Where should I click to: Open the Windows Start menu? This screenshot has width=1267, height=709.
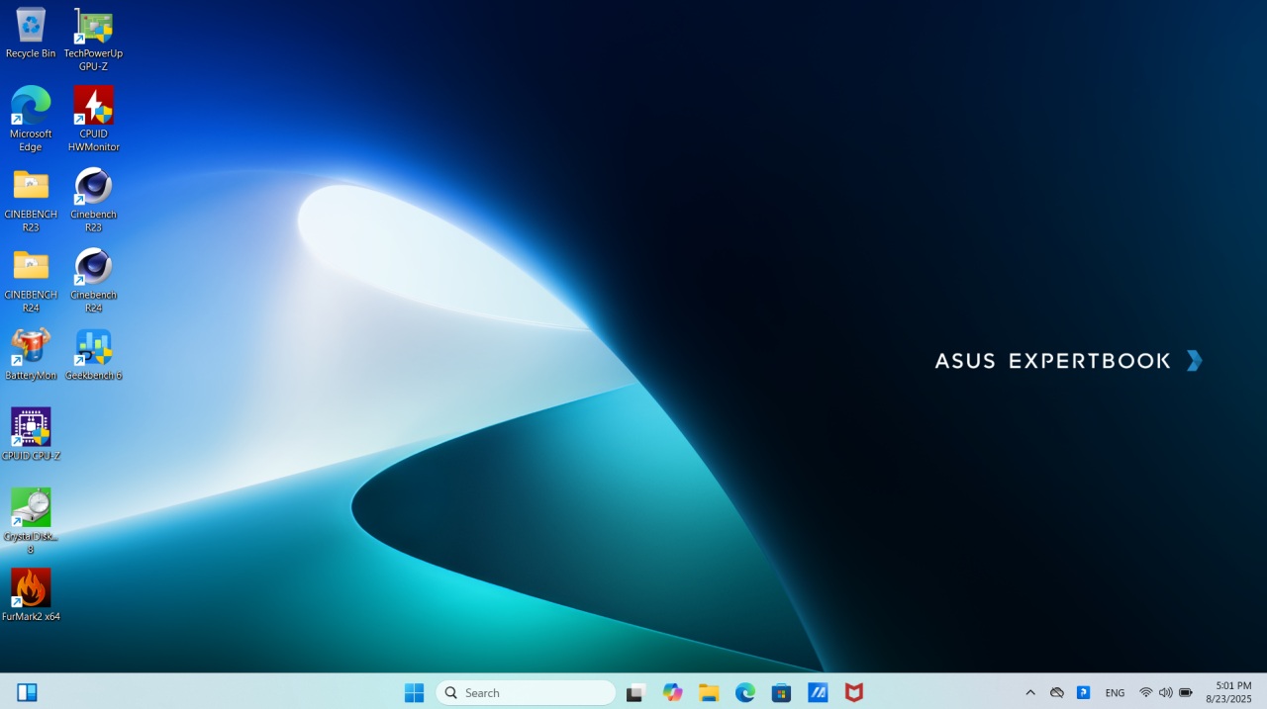pos(414,693)
